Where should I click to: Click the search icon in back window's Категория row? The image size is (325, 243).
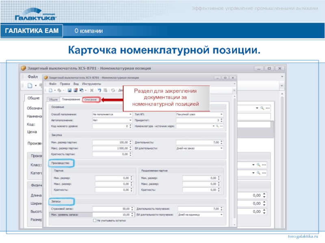tap(258, 173)
